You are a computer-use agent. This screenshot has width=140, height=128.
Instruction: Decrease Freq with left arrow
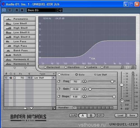pos(83,81)
